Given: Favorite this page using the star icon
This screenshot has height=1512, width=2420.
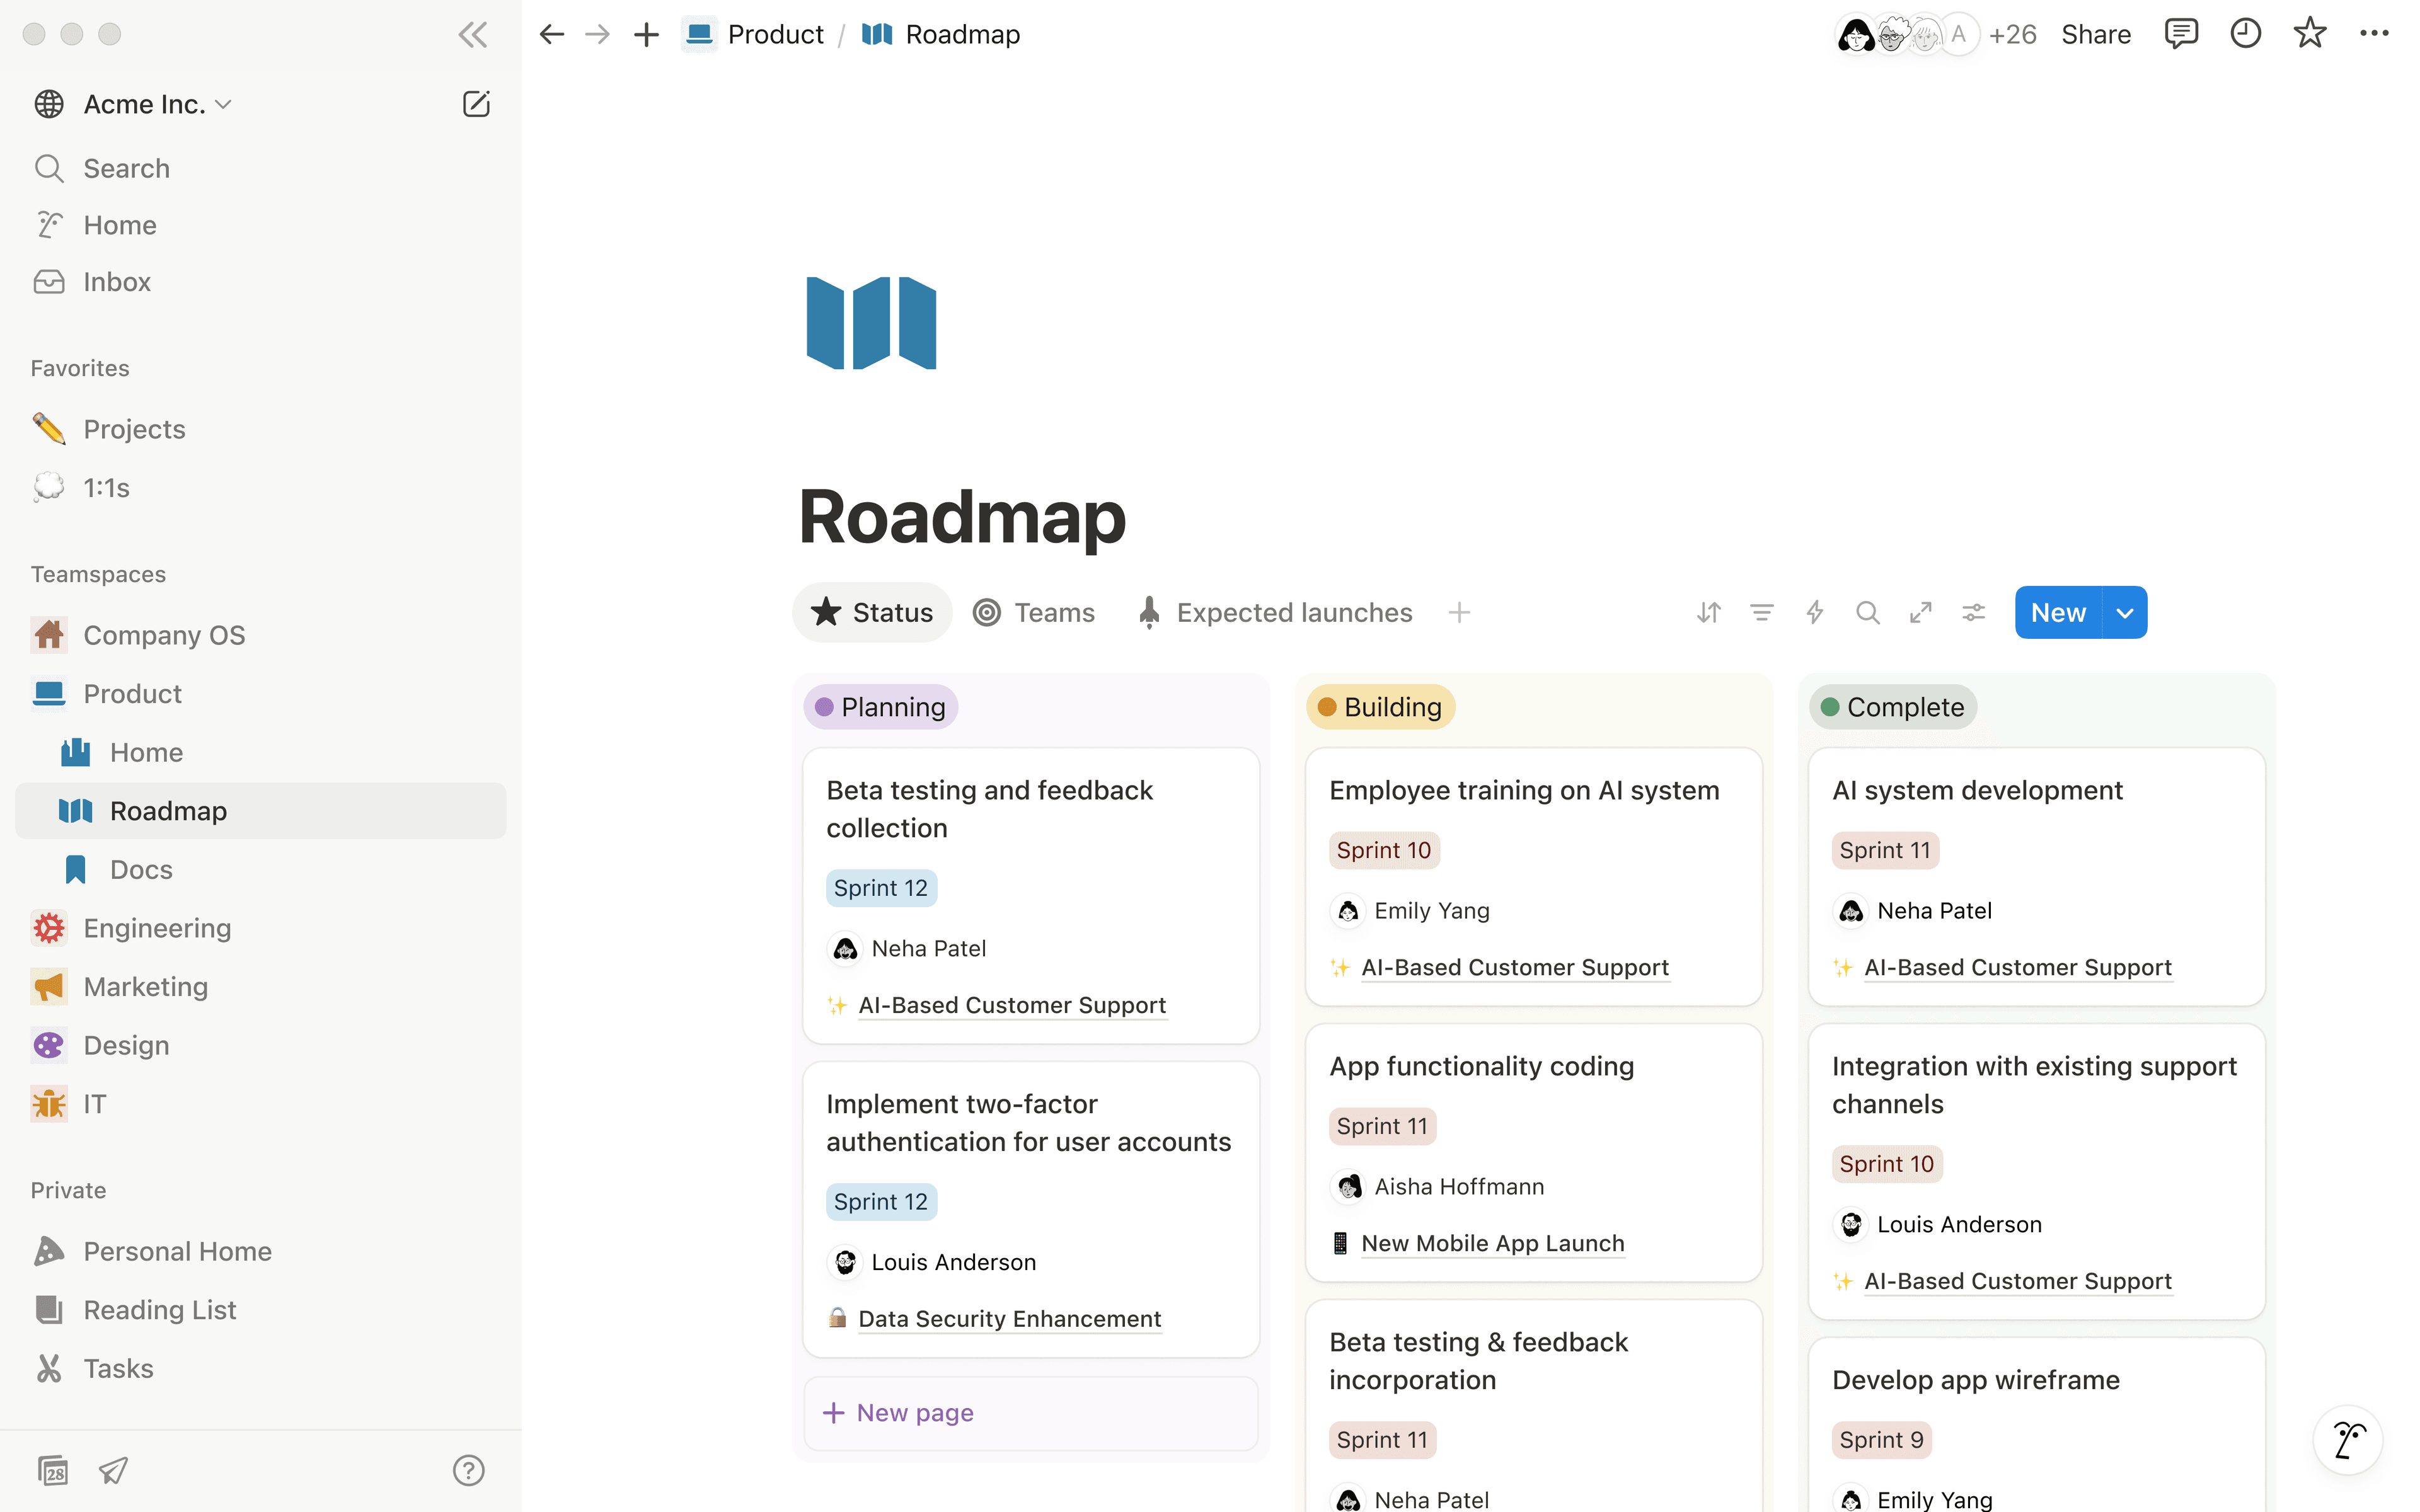Looking at the screenshot, I should 2310,33.
